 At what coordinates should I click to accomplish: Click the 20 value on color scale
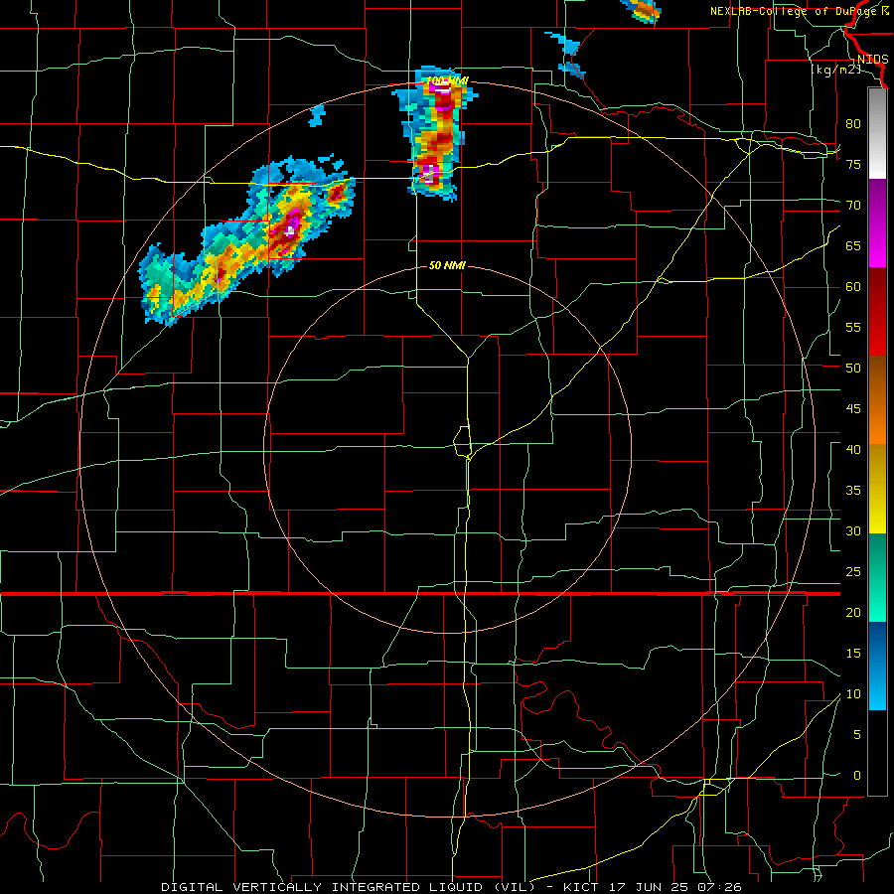click(853, 612)
